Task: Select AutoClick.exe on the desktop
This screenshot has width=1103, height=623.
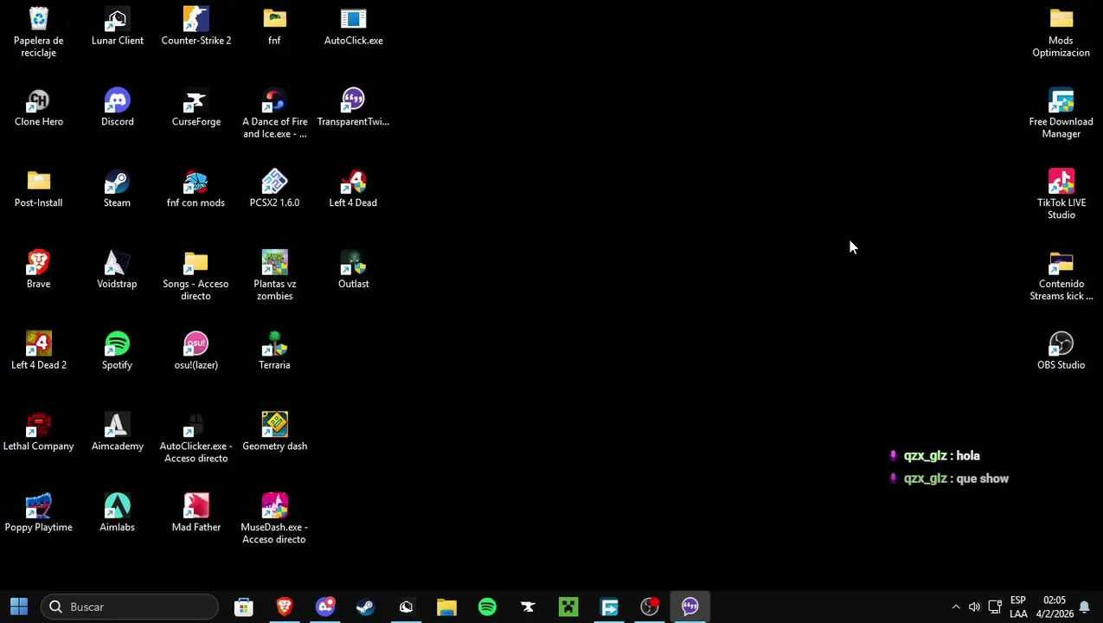Action: pos(353,26)
